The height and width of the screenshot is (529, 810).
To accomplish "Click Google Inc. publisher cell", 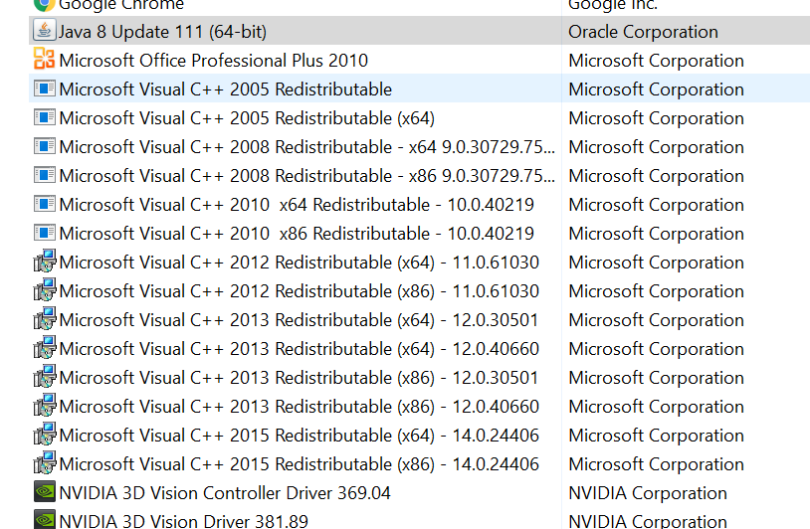I will [x=613, y=5].
